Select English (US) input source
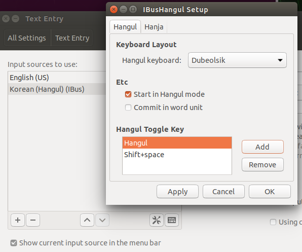This screenshot has width=302, height=252. pos(57,78)
